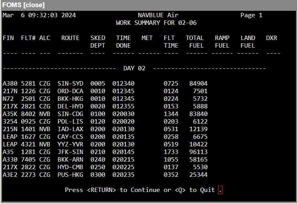The width and height of the screenshot is (298, 204).
Task: Click flight time 0725
Action: (x=171, y=84)
